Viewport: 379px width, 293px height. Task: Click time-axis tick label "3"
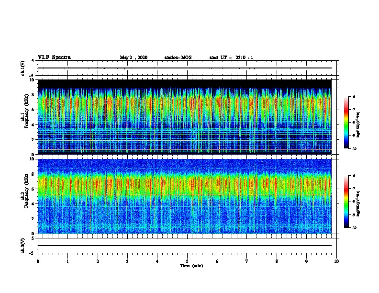(127, 261)
